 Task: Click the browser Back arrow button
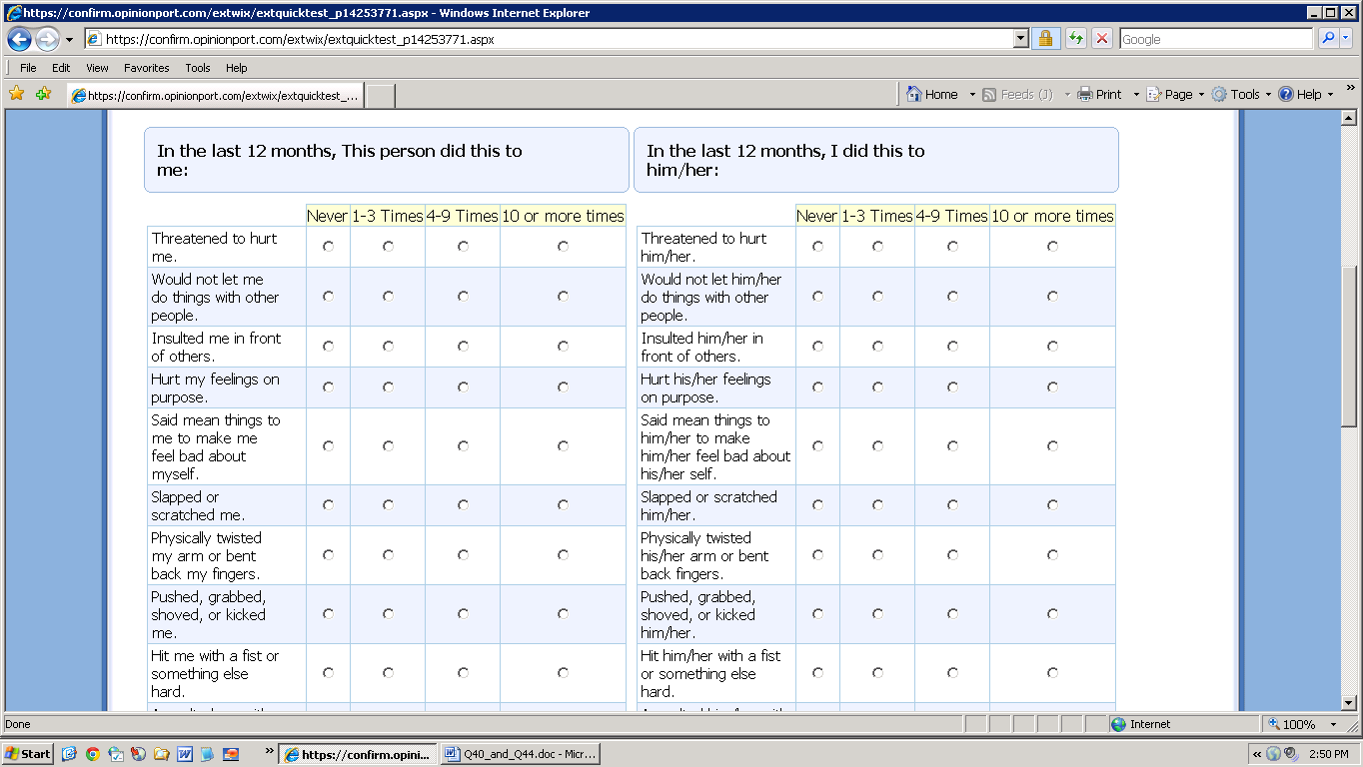(x=19, y=40)
